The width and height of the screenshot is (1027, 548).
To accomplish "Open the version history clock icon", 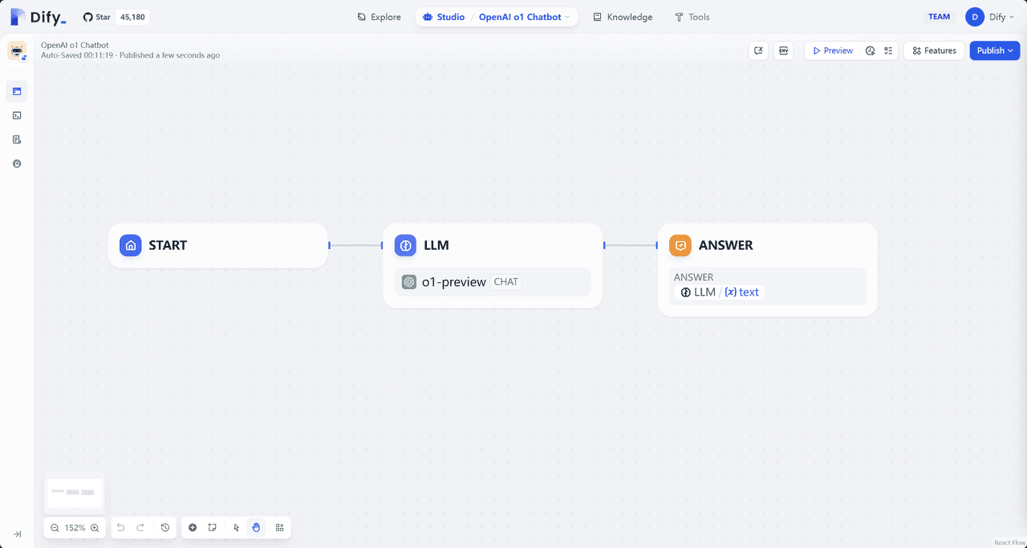I will coord(164,527).
